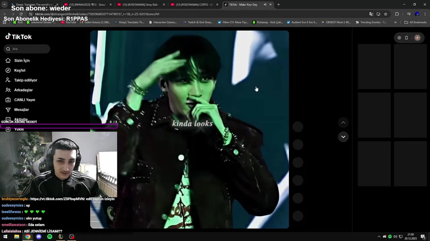Click the get-app phone icon at top right
430x241 pixels.
pos(406,38)
